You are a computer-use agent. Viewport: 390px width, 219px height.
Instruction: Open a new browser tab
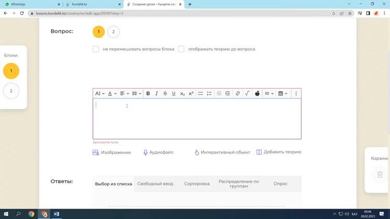click(x=190, y=4)
